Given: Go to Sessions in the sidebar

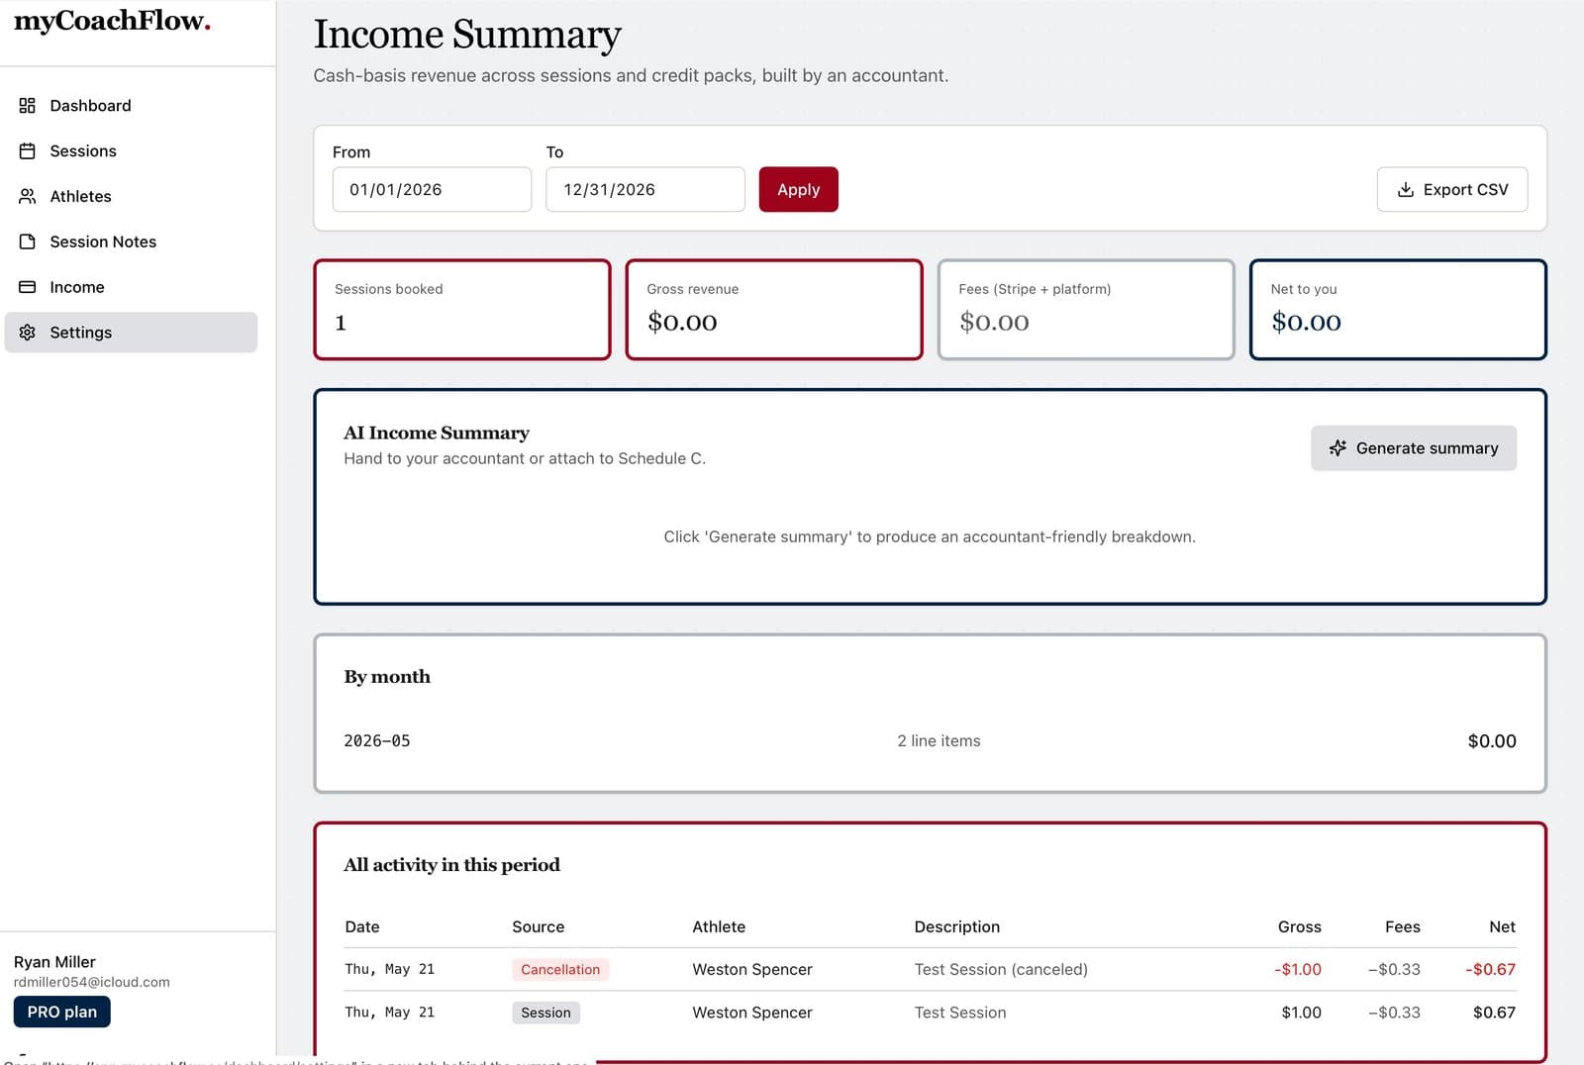Looking at the screenshot, I should 131,151.
